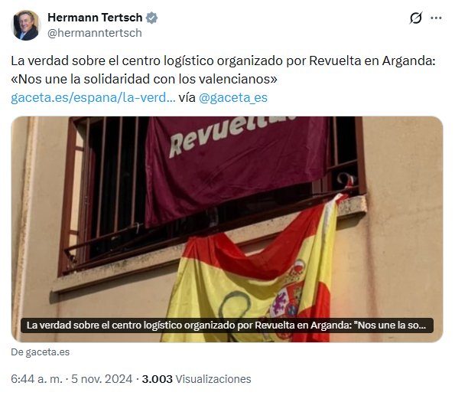455x399 pixels.
Task: Open the Hermann Tertsch display name
Action: (95, 18)
